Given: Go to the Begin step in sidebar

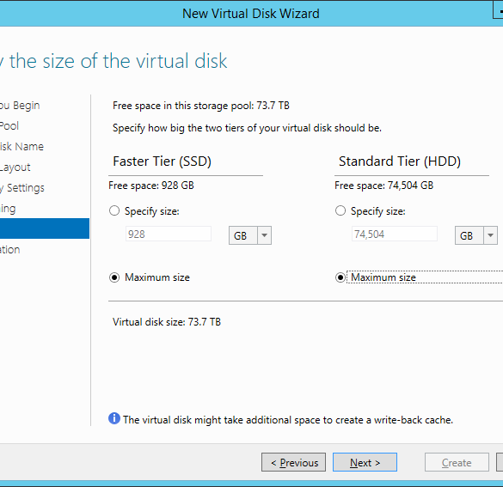Looking at the screenshot, I should click(x=20, y=105).
